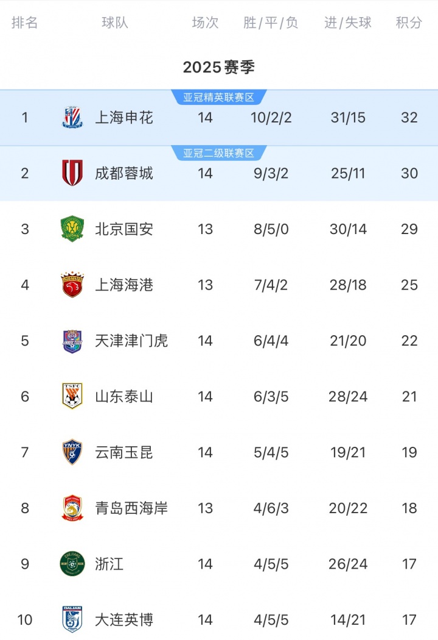Tap the Chengdu Rongcheng club logo
Viewport: 438px width, 640px height.
72,173
